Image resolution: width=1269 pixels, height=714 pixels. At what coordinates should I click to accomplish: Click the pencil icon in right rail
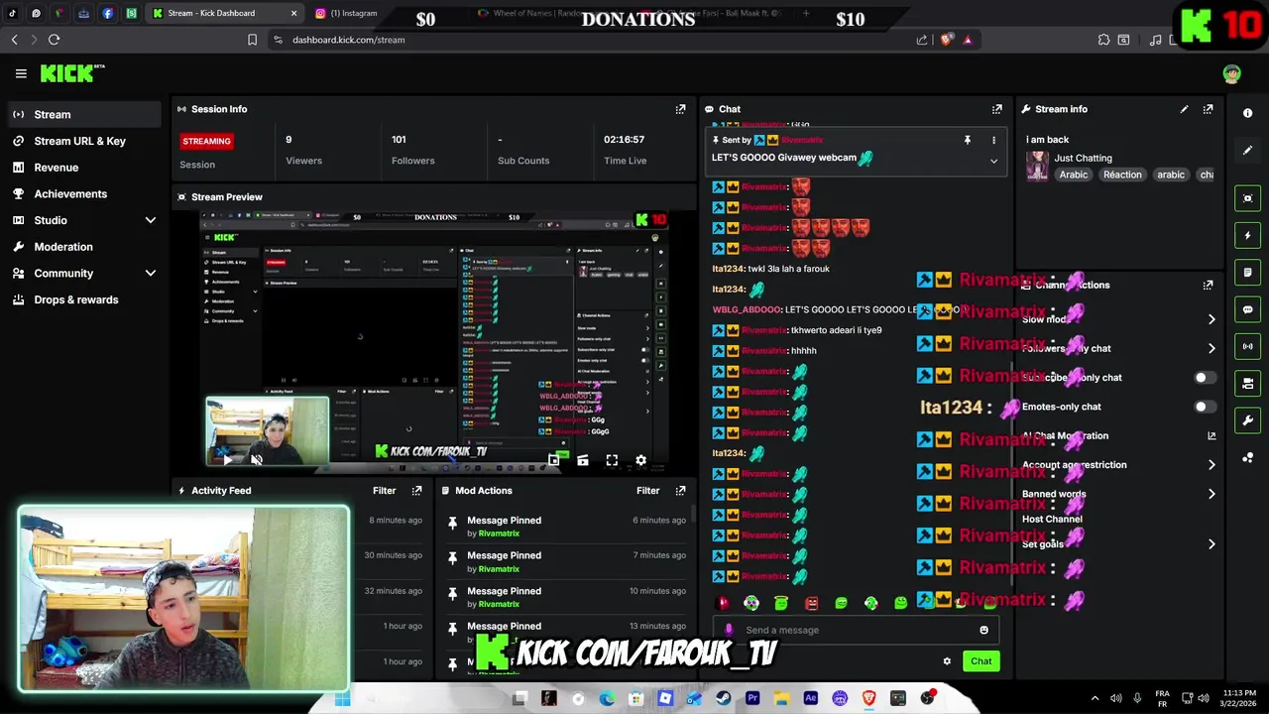point(1247,151)
